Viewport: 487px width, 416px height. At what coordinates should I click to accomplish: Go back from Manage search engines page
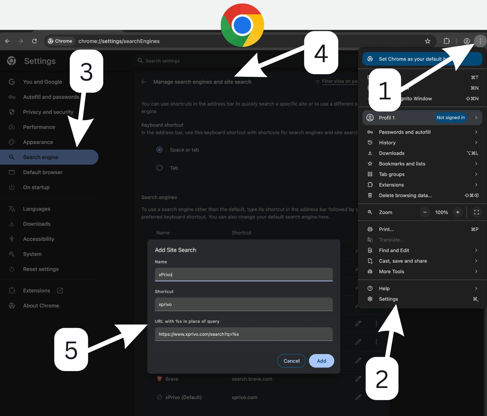(x=144, y=82)
